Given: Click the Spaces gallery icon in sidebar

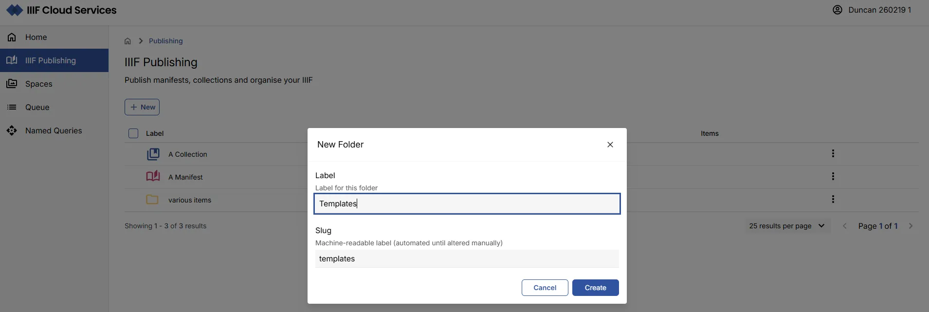Looking at the screenshot, I should click(x=12, y=84).
